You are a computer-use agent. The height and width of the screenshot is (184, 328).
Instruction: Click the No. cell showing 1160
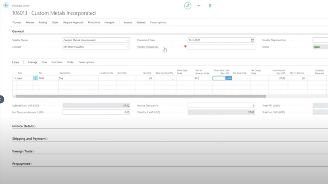pyautogui.click(x=48, y=78)
